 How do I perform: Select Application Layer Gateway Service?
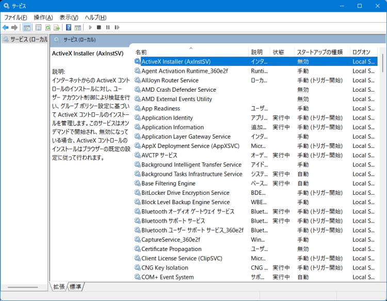point(256,137)
